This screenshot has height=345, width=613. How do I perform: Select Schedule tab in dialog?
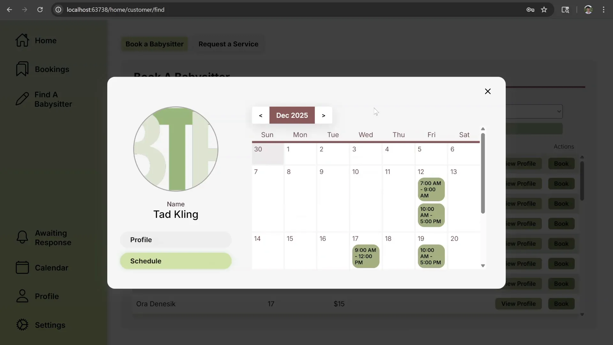pos(176,261)
